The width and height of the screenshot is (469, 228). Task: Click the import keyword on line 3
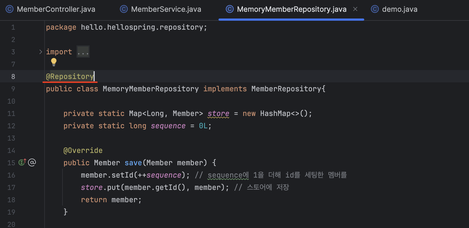59,52
